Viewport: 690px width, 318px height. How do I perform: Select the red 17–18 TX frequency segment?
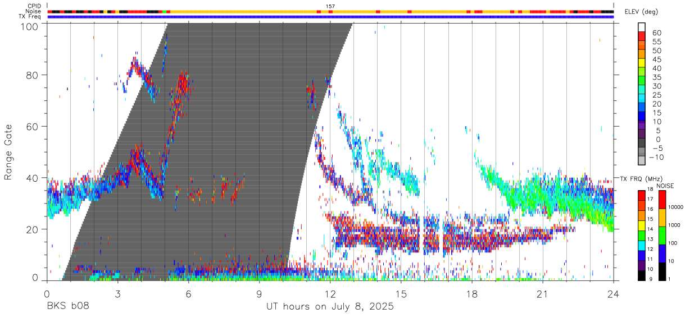coord(642,195)
